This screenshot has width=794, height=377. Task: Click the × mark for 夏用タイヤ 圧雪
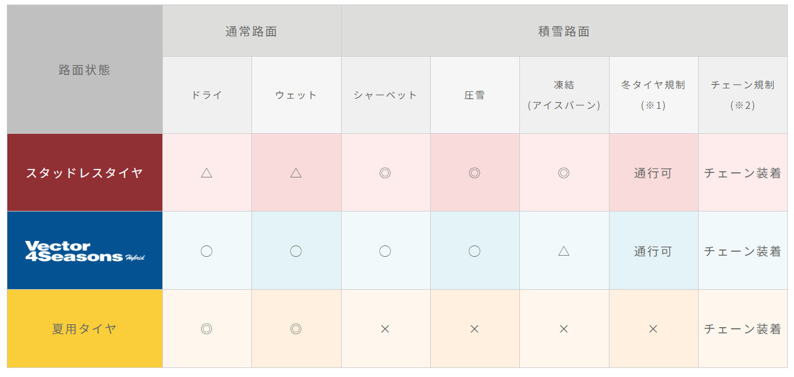pyautogui.click(x=474, y=329)
